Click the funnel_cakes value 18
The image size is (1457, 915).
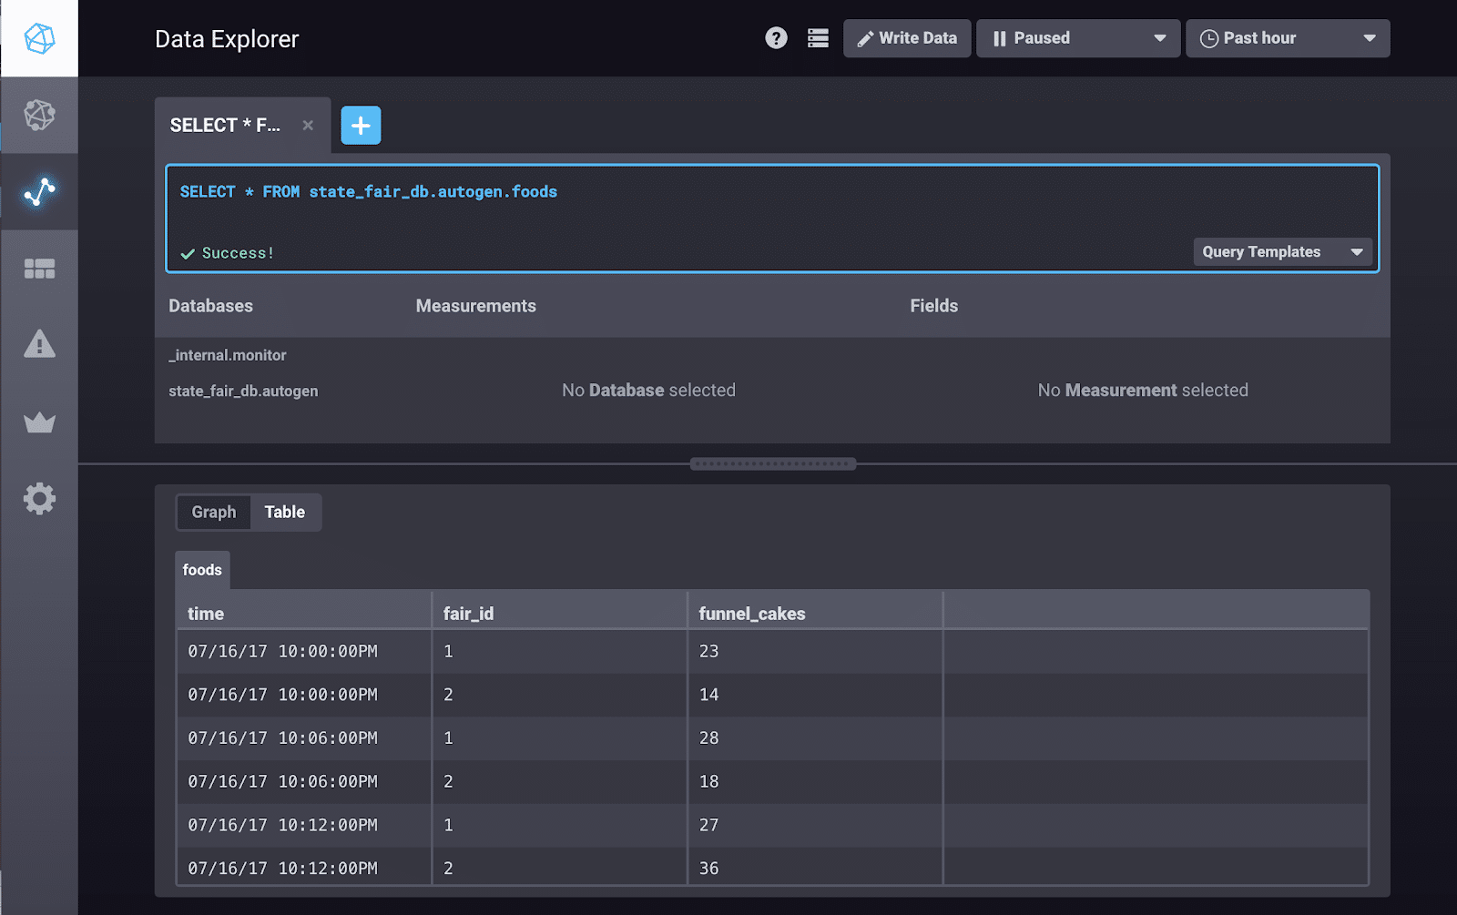pyautogui.click(x=709, y=782)
